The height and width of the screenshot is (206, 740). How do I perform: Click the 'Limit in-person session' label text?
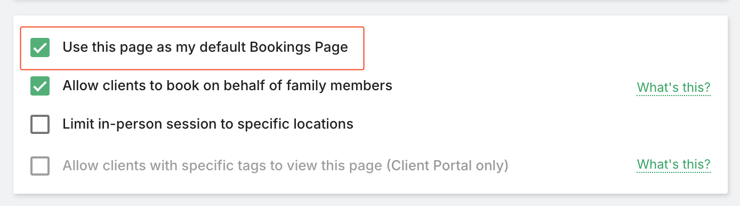[208, 124]
